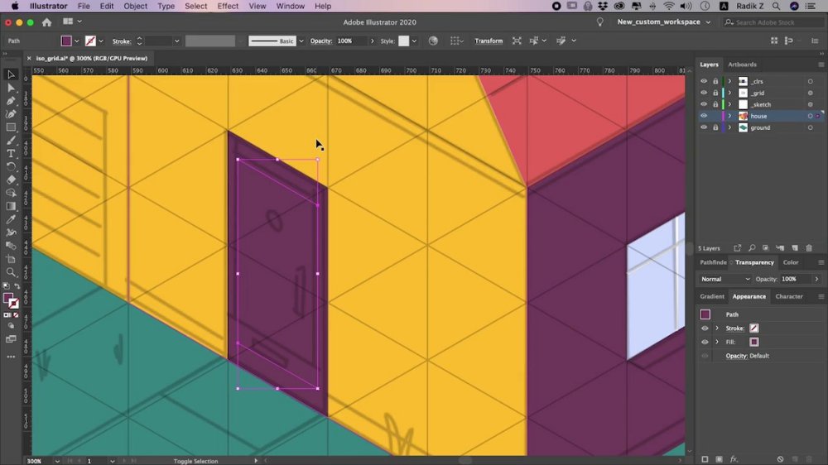
Task: Open New_custom_workspace switcher dropdown
Action: pyautogui.click(x=664, y=22)
